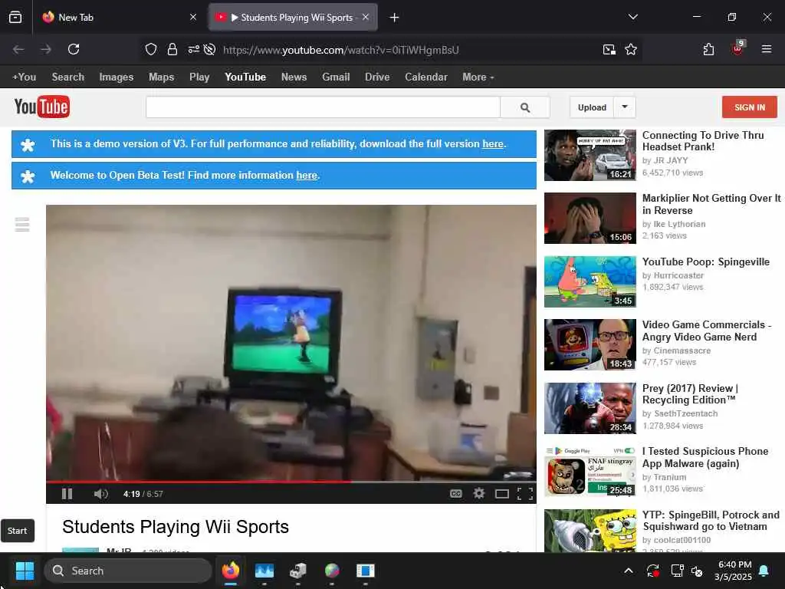Close the Students Playing Wii Sports tab
Viewport: 785px width, 589px height.
coord(366,17)
